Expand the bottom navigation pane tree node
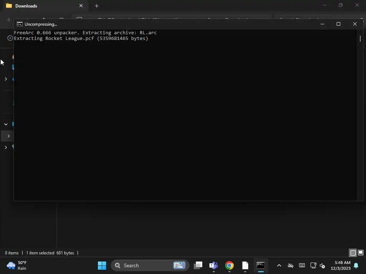 click(x=6, y=147)
